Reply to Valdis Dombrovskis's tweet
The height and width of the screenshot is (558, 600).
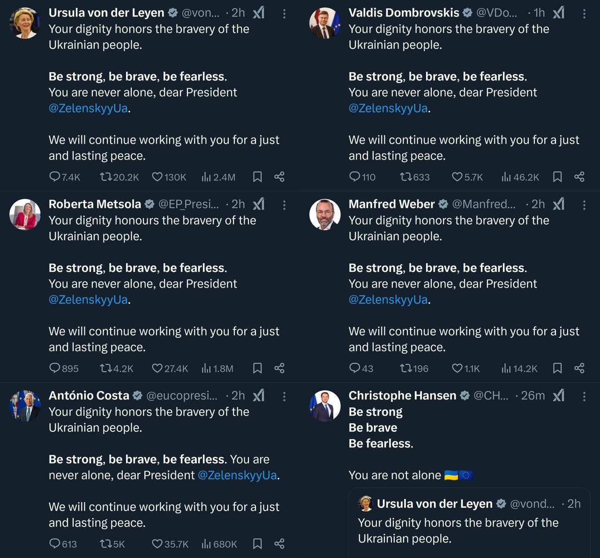[355, 177]
